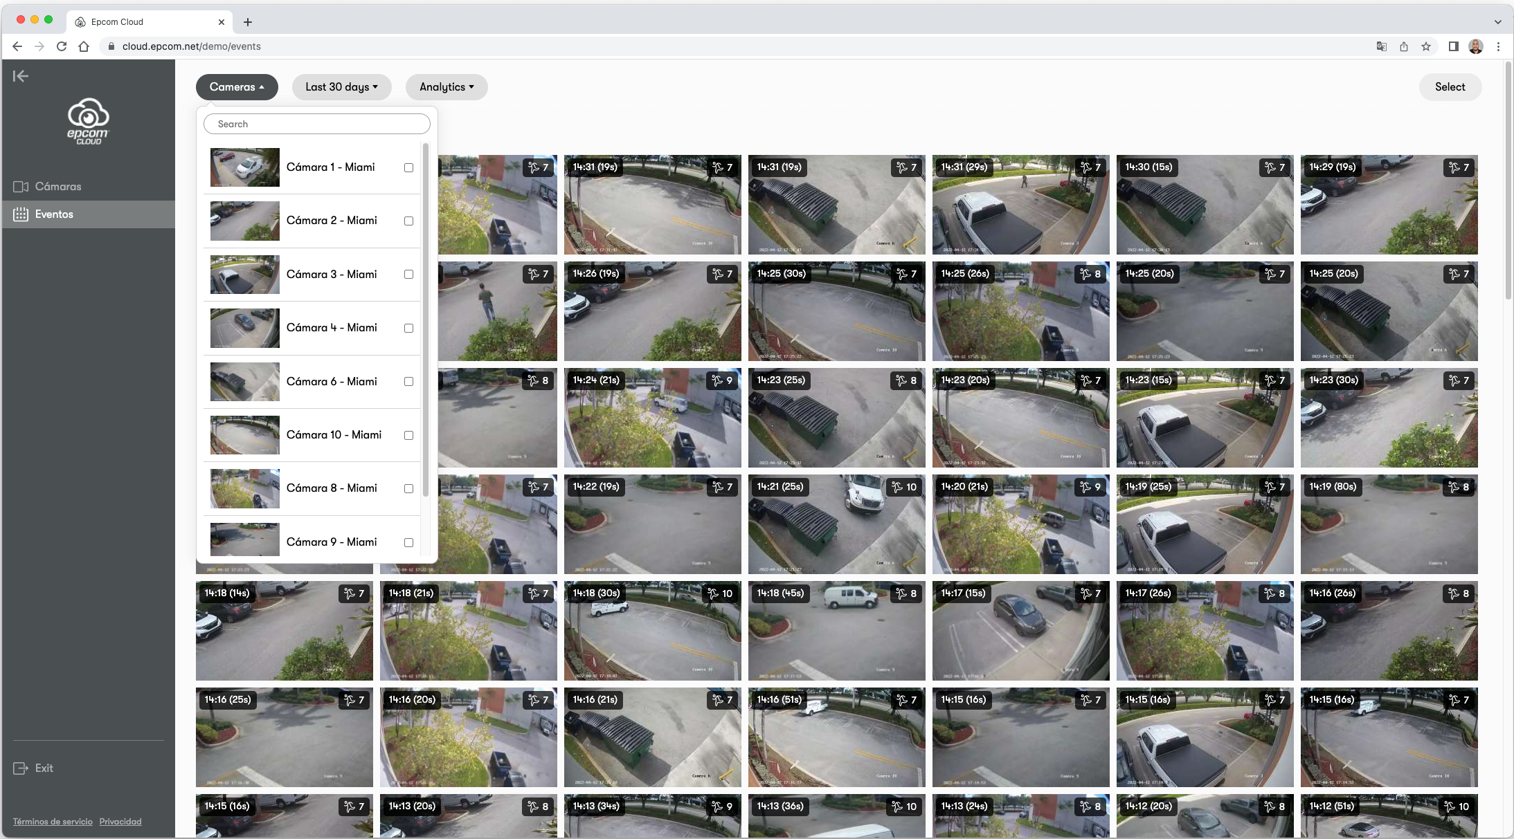This screenshot has width=1514, height=839.
Task: Open the Cámaras page in sidebar
Action: click(x=88, y=187)
